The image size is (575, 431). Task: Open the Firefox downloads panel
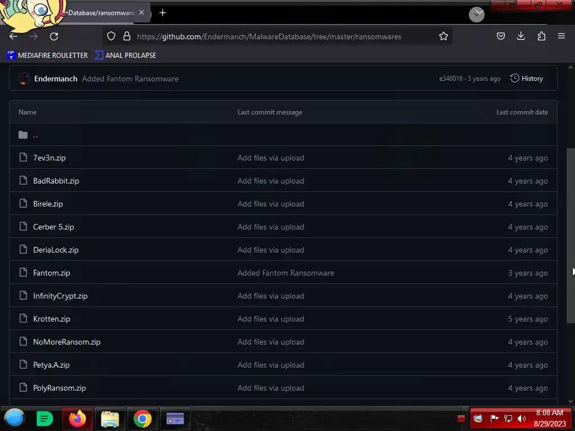pyautogui.click(x=521, y=36)
